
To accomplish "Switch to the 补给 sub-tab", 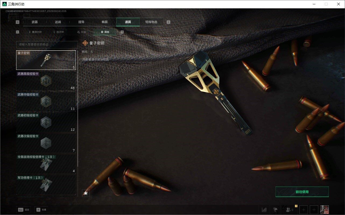I will [82, 32].
